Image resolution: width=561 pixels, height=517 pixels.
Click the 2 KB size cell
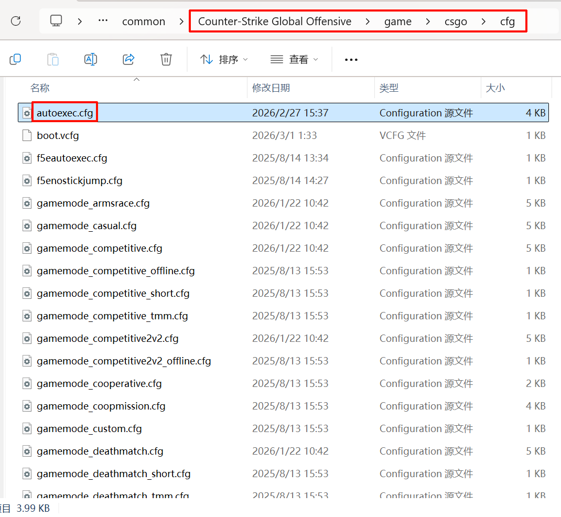coord(536,383)
